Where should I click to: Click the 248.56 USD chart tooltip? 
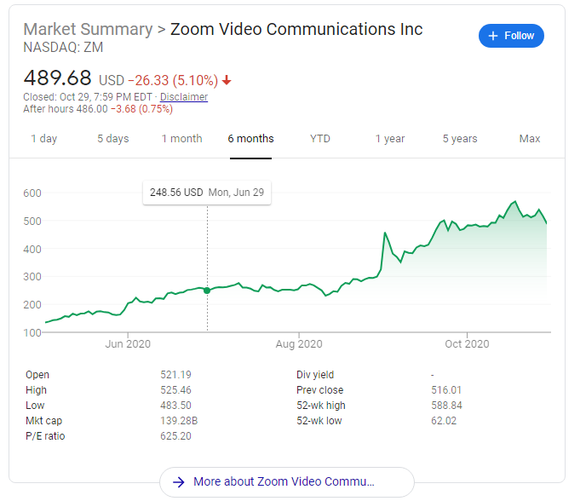click(x=207, y=193)
